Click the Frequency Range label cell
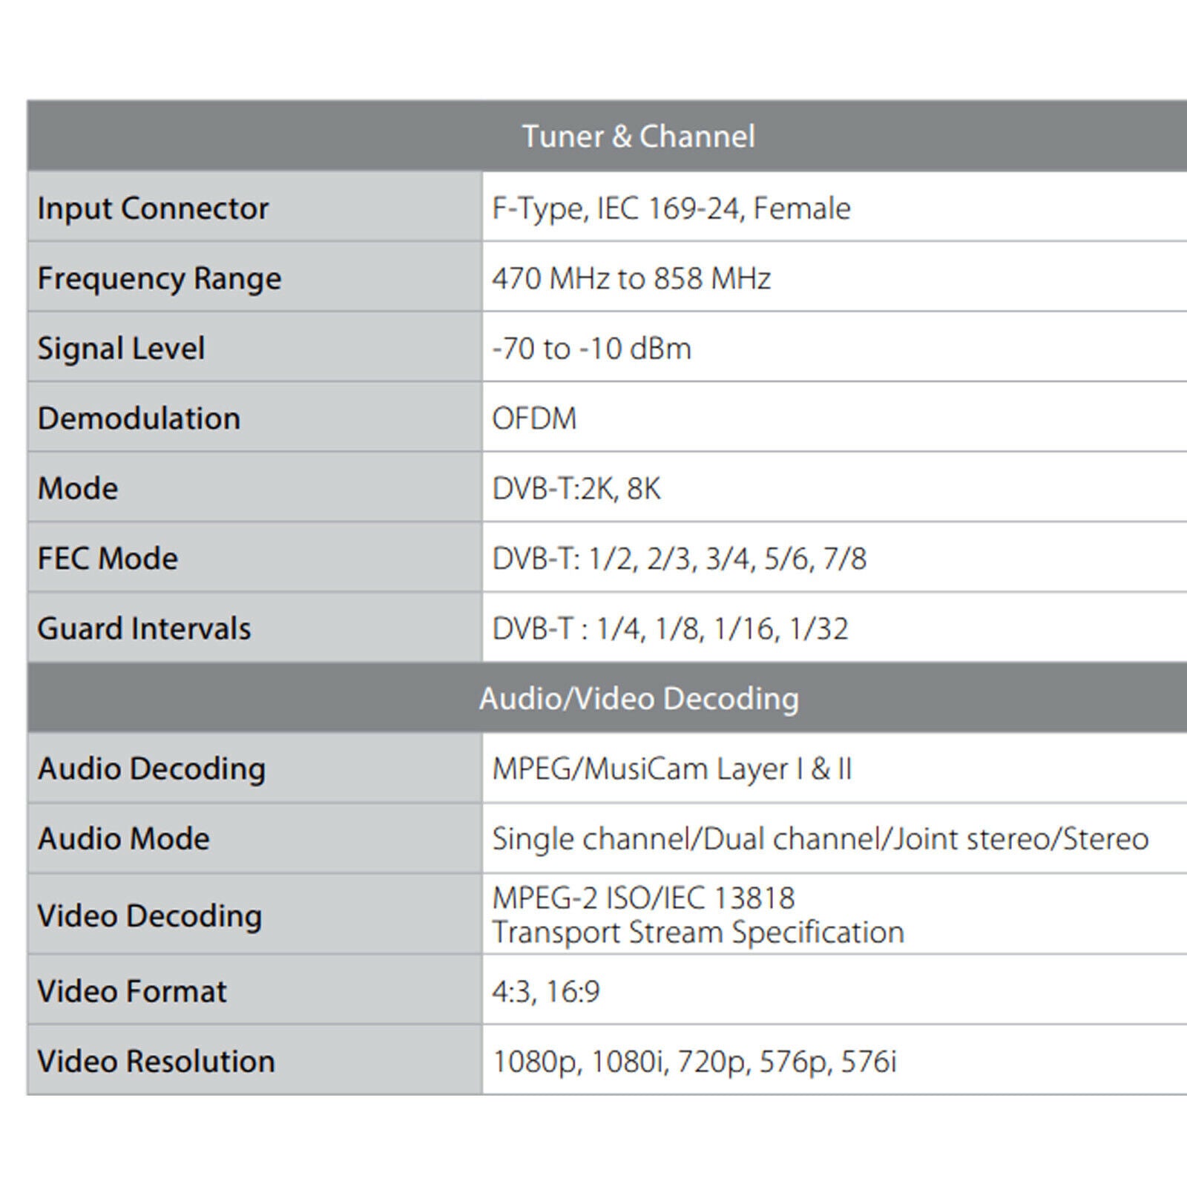1187x1187 pixels. [x=160, y=278]
